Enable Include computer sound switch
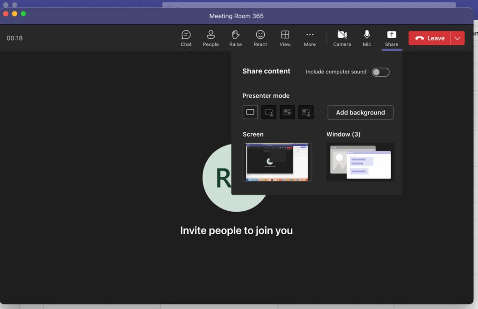Viewport: 478px width, 309px height. [380, 72]
